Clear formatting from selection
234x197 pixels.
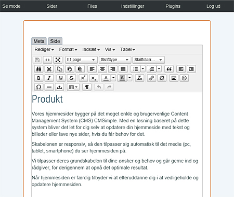(x=140, y=78)
